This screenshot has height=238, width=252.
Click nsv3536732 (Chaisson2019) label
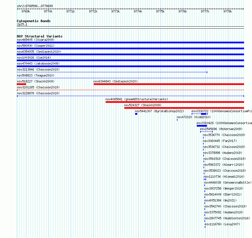tap(224, 147)
